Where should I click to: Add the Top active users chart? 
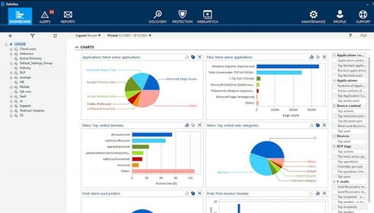(x=348, y=101)
